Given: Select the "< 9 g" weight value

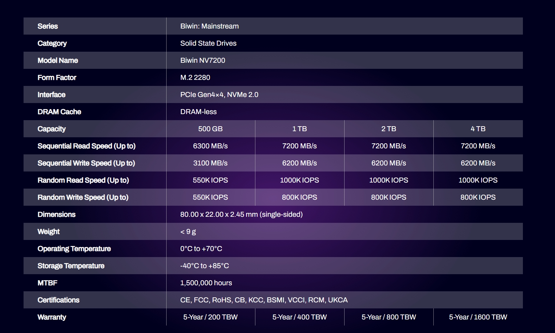Looking at the screenshot, I should [188, 232].
